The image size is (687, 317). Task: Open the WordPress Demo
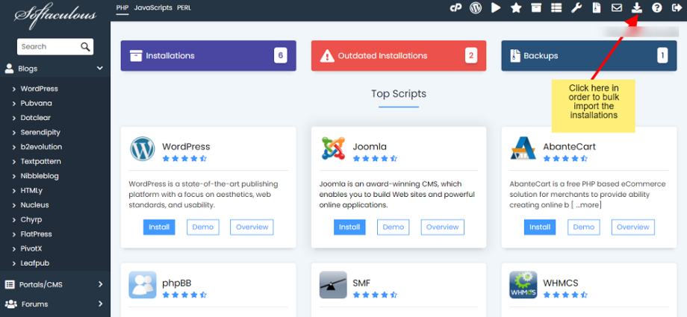(x=203, y=227)
